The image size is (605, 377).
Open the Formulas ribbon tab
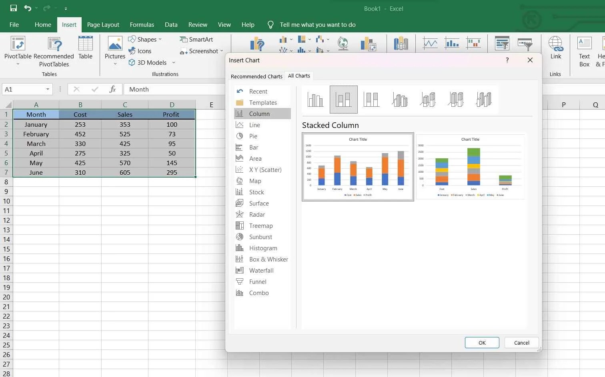pos(142,24)
